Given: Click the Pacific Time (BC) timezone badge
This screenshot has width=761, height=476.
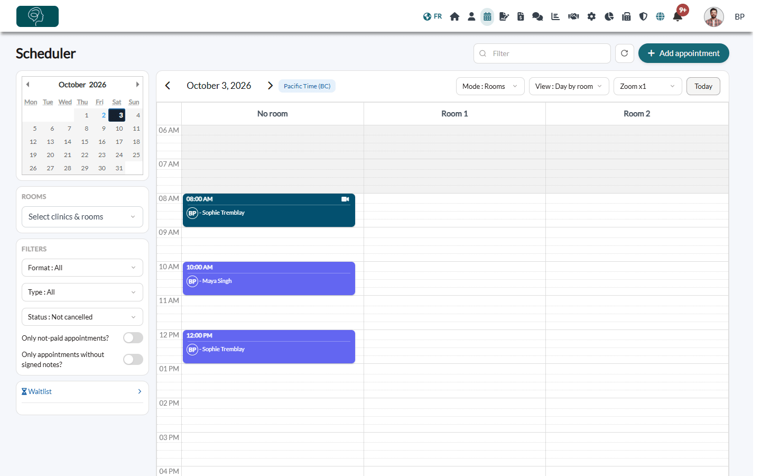Looking at the screenshot, I should point(307,86).
